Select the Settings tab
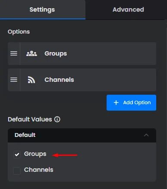The width and height of the screenshot is (167, 189). (42, 9)
